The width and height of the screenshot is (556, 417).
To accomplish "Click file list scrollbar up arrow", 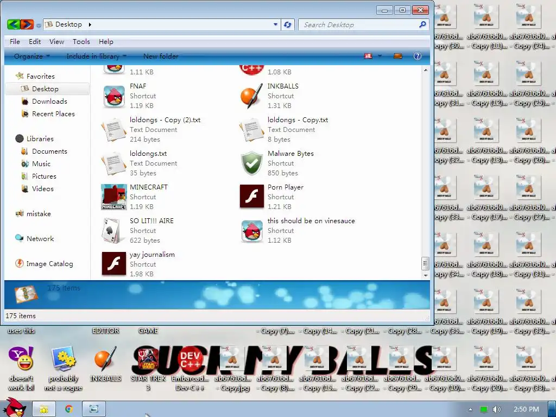I will [x=426, y=70].
